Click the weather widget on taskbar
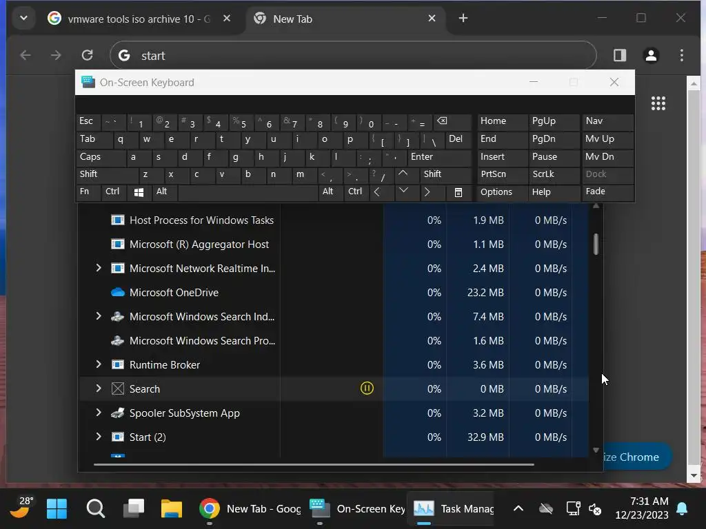This screenshot has width=706, height=529. point(21,508)
